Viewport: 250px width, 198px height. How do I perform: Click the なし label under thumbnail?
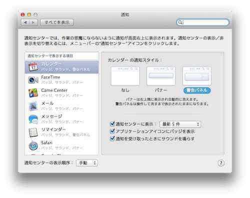coord(125,90)
